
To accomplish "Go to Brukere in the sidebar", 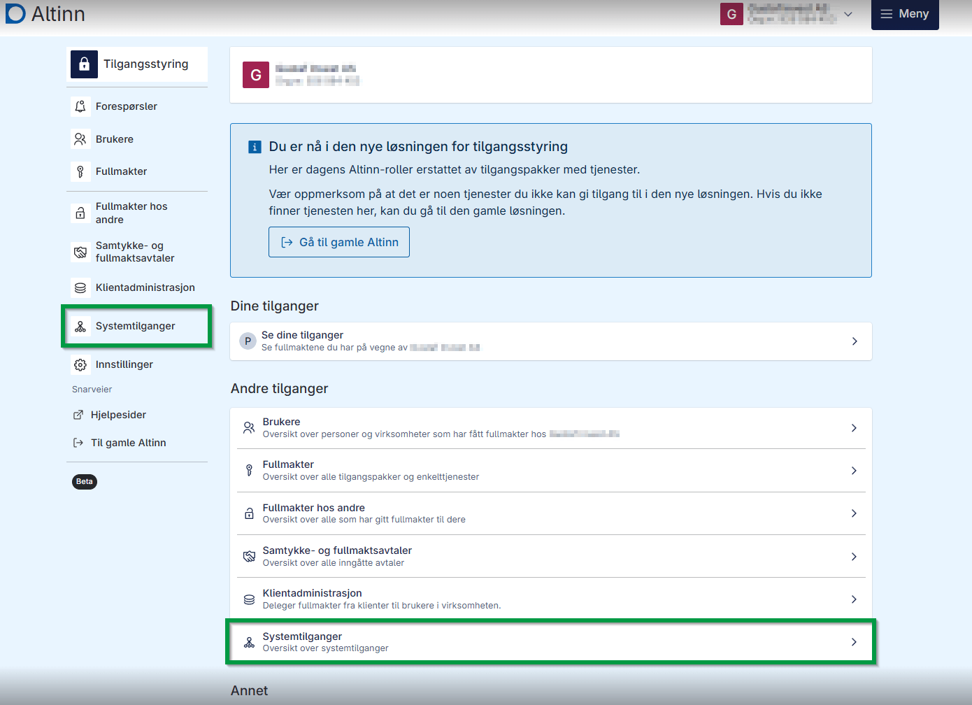I will coord(137,139).
